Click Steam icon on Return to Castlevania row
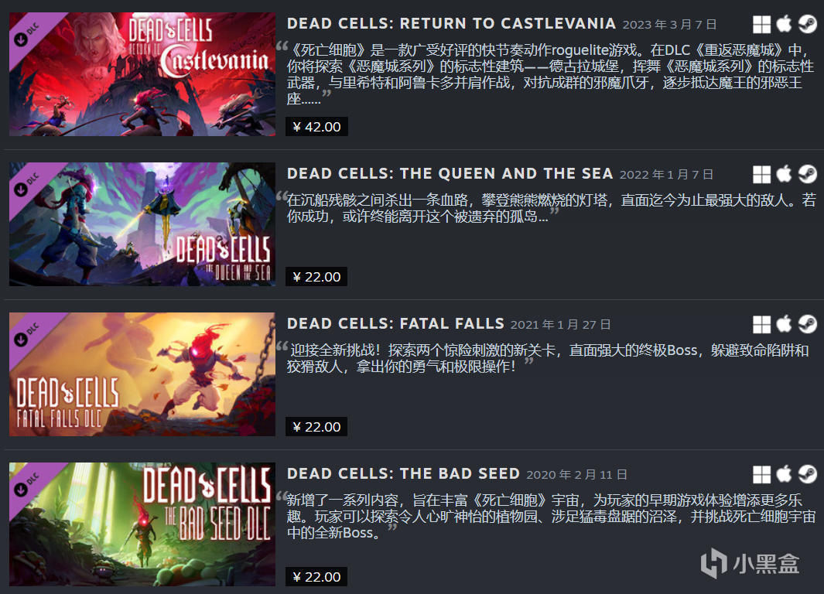This screenshot has width=824, height=594. tap(808, 24)
